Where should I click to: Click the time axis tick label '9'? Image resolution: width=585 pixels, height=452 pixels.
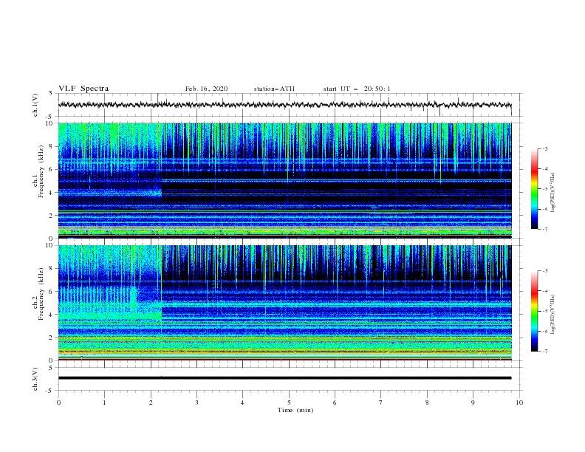(x=473, y=403)
